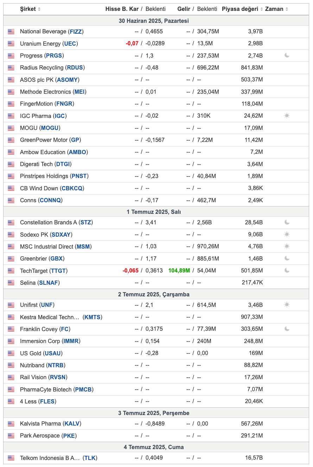Open the UEC ticker link
The image size is (313, 467).
tap(70, 44)
